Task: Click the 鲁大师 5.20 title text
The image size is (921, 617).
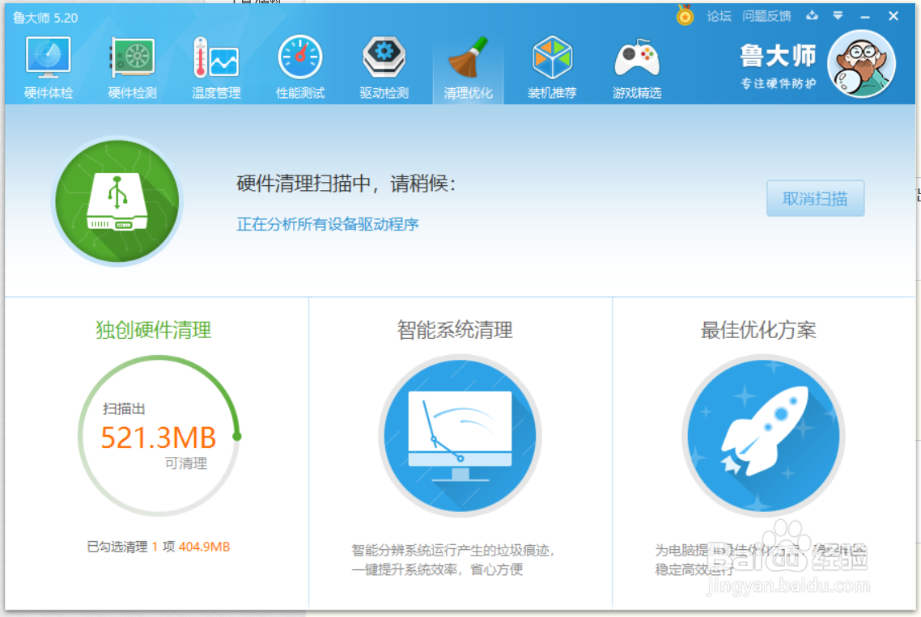Action: [x=45, y=19]
